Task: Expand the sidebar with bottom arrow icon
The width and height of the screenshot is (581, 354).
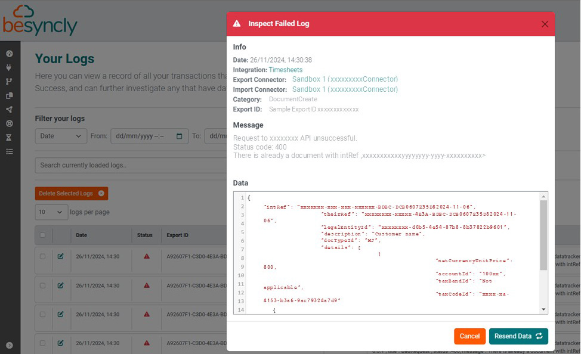Action: click(x=10, y=345)
